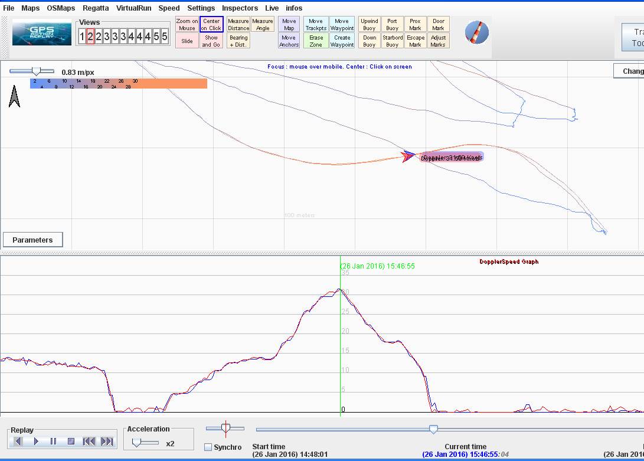Enable the Synchro checkbox
The width and height of the screenshot is (644, 461).
click(x=208, y=447)
